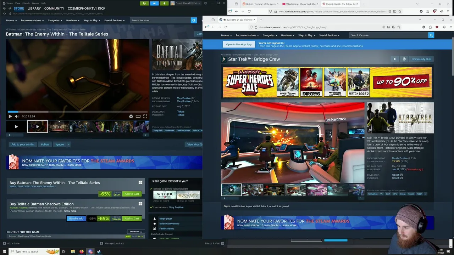Click the browser Steam store search magnifier button
Screen dimensions: 454x255
click(431, 35)
